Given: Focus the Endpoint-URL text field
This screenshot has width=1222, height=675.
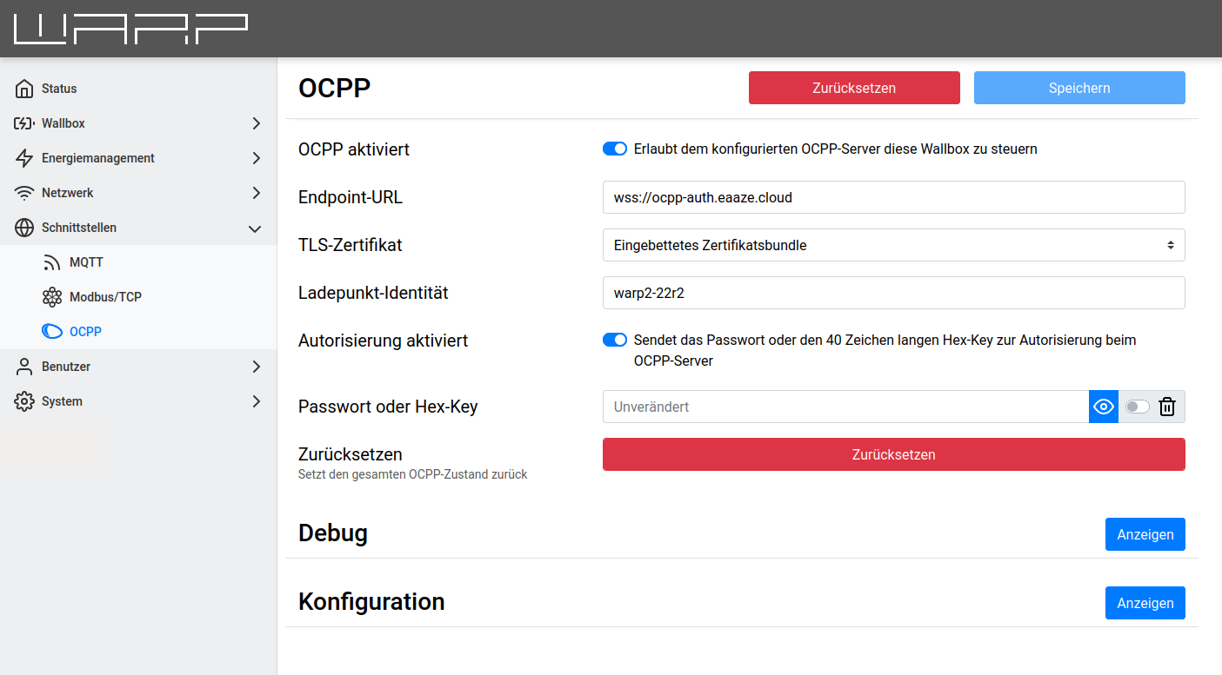Looking at the screenshot, I should (893, 197).
